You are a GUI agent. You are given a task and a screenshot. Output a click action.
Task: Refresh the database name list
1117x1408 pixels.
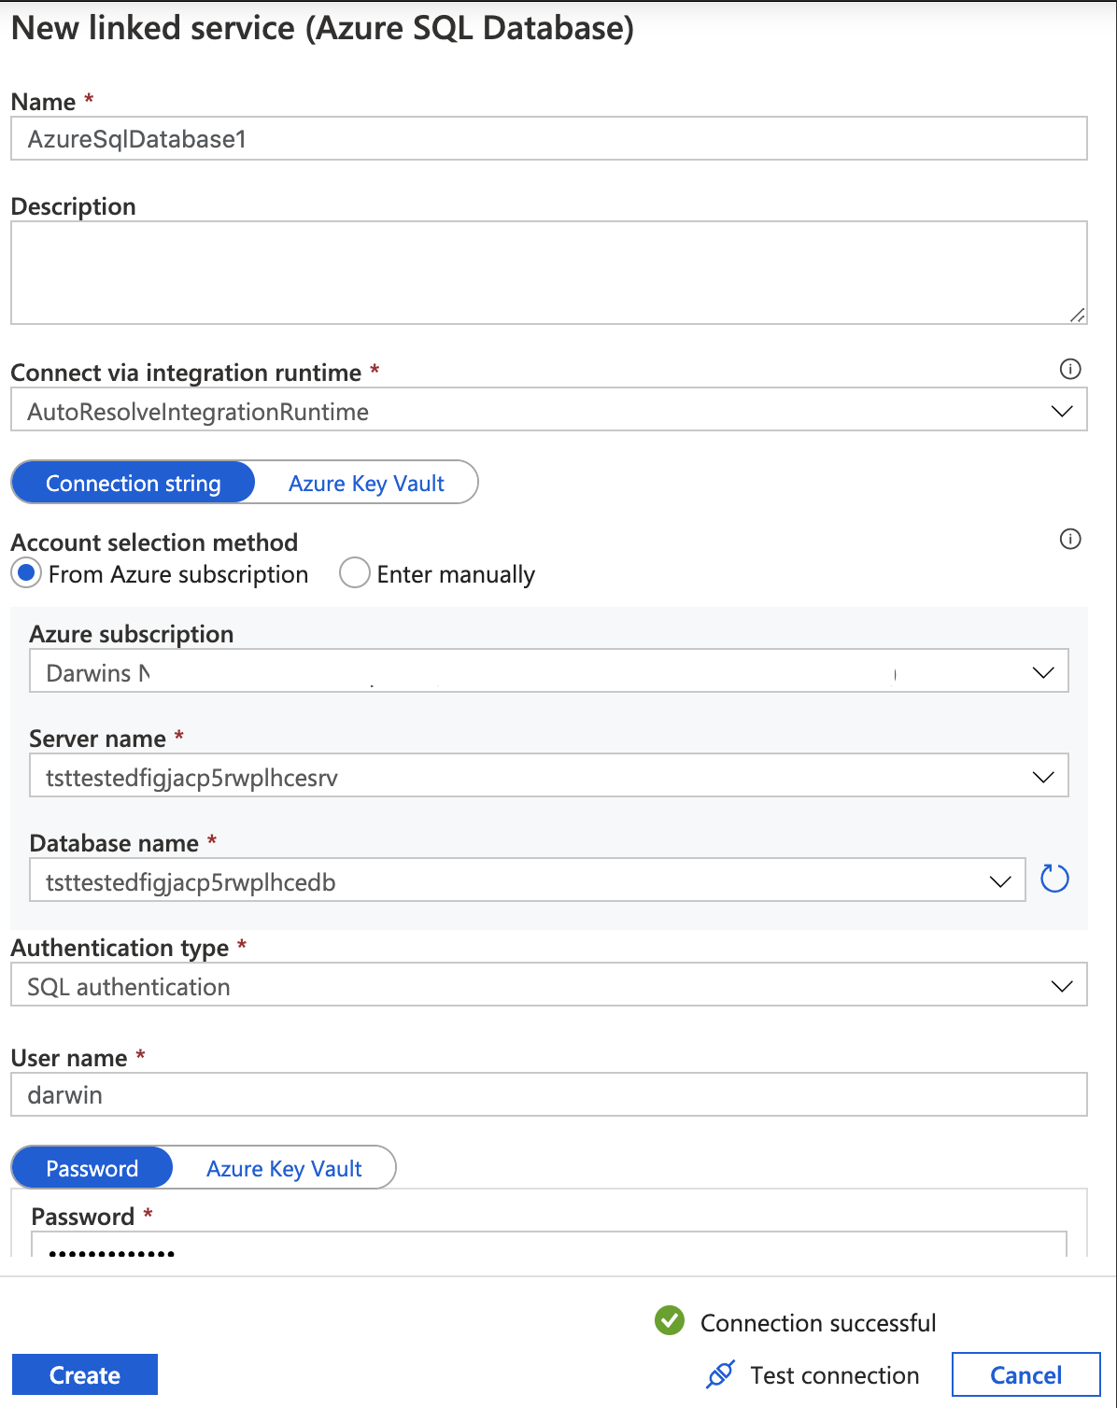[1054, 879]
